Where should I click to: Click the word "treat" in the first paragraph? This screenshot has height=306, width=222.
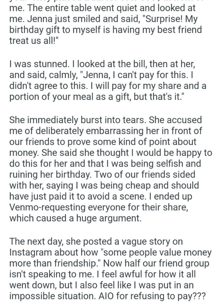pos(18,42)
